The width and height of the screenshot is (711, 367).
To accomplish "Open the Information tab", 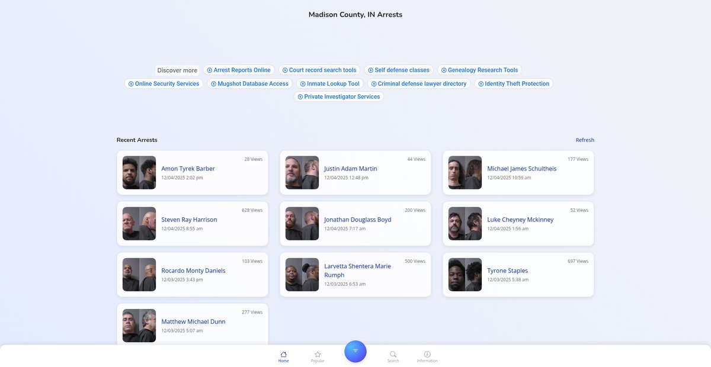I will point(427,356).
